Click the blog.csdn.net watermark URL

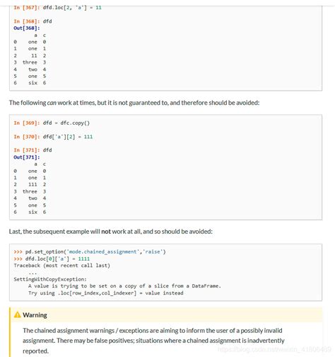click(x=274, y=349)
